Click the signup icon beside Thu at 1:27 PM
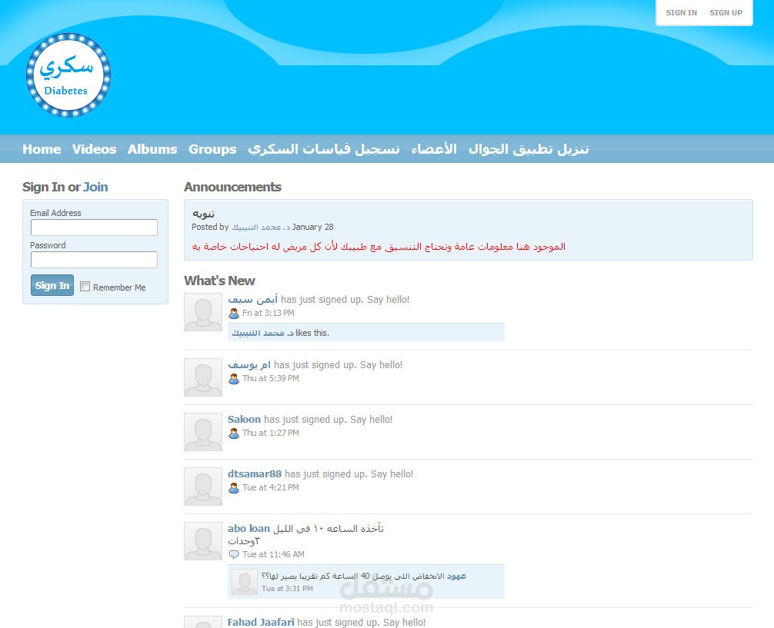Viewport: 774px width, 628px height. coord(234,433)
